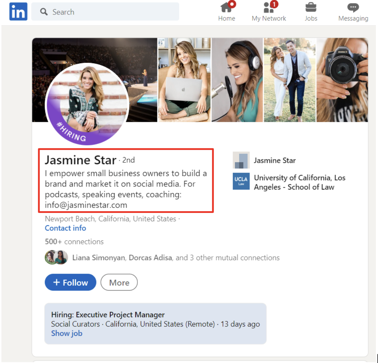
Task: Click the My Network badge showing 1
Action: pos(274,4)
